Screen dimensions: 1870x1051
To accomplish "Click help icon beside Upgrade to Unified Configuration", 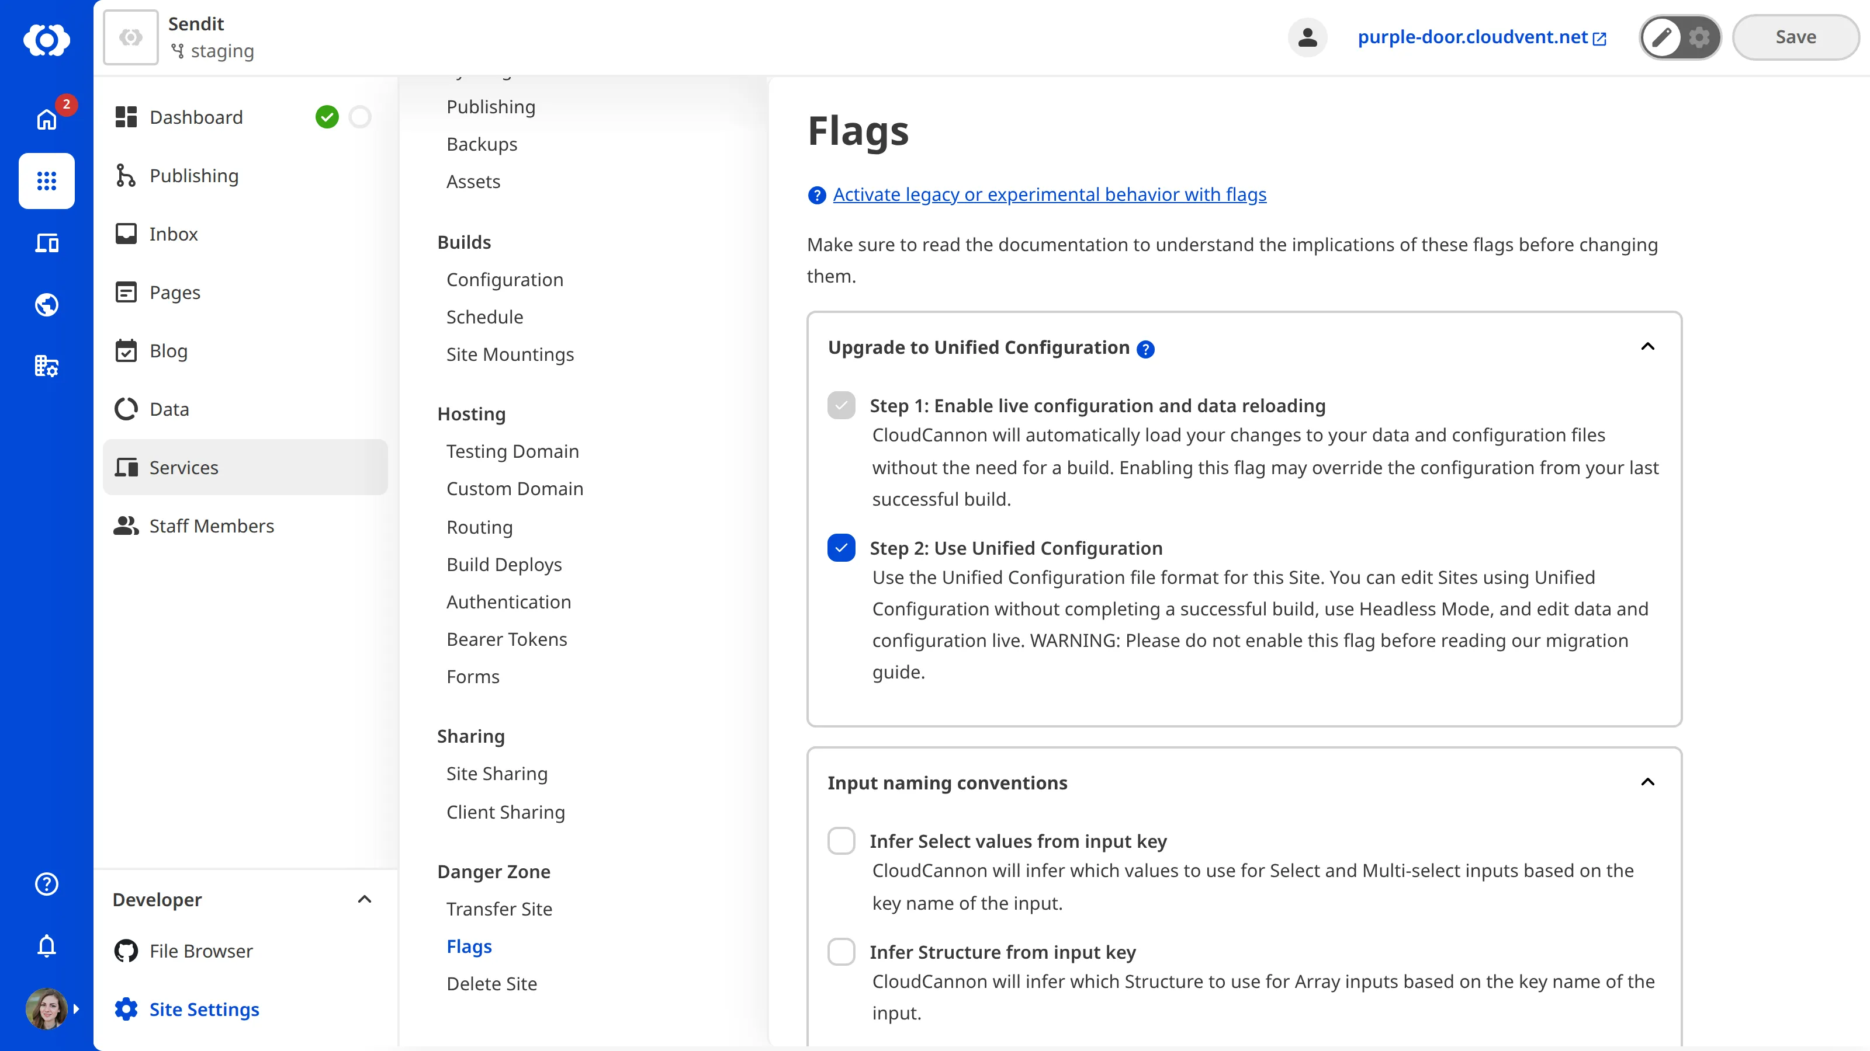I will 1145,349.
